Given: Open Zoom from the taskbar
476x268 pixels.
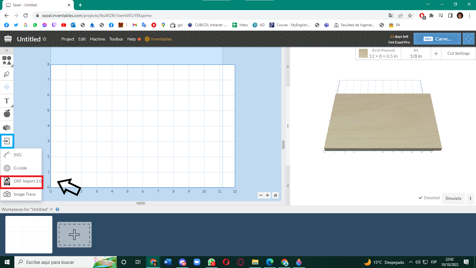Looking at the screenshot, I should click(197, 262).
